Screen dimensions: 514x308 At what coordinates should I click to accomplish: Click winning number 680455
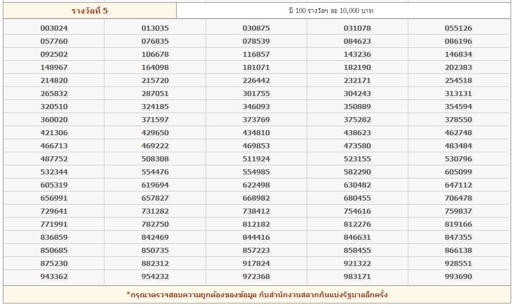(x=357, y=198)
